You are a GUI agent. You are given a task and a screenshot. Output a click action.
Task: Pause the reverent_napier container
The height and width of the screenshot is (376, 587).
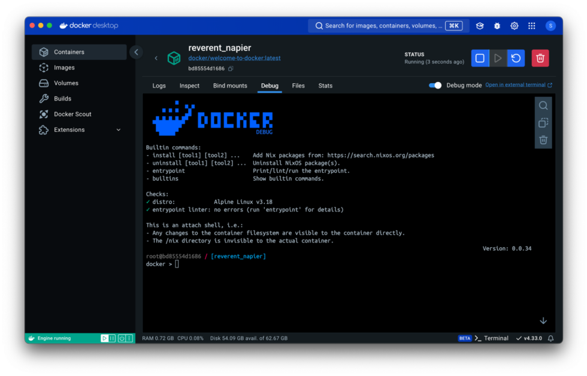[498, 58]
